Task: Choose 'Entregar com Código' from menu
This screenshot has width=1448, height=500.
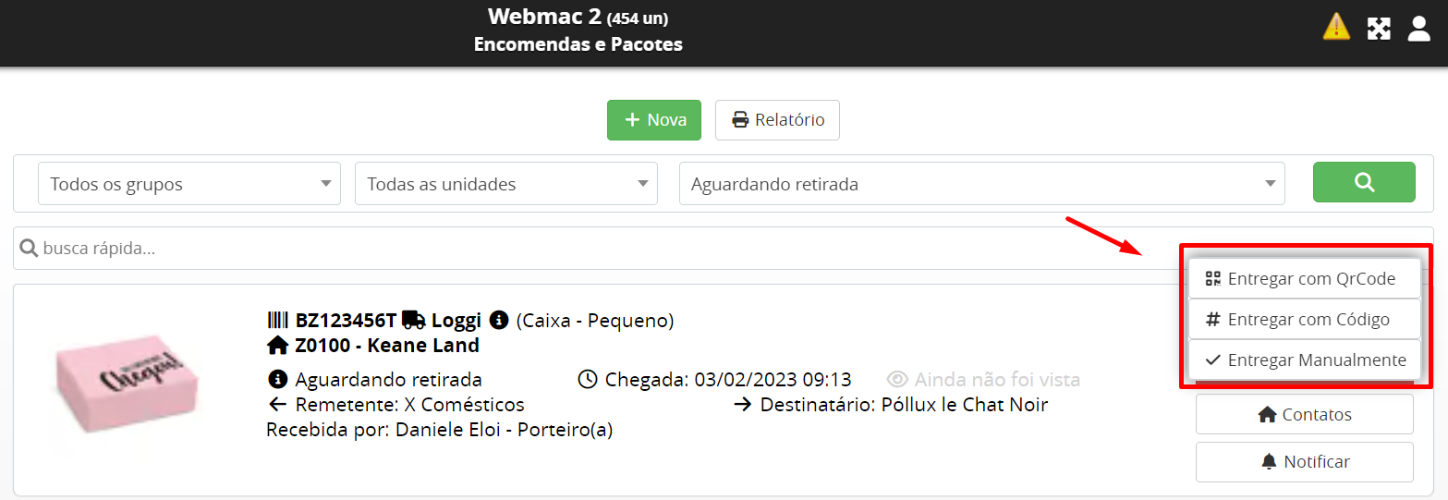Action: pyautogui.click(x=1304, y=320)
